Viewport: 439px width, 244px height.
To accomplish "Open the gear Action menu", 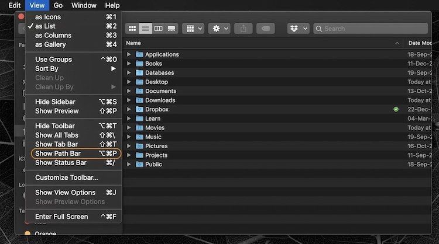I will point(221,28).
